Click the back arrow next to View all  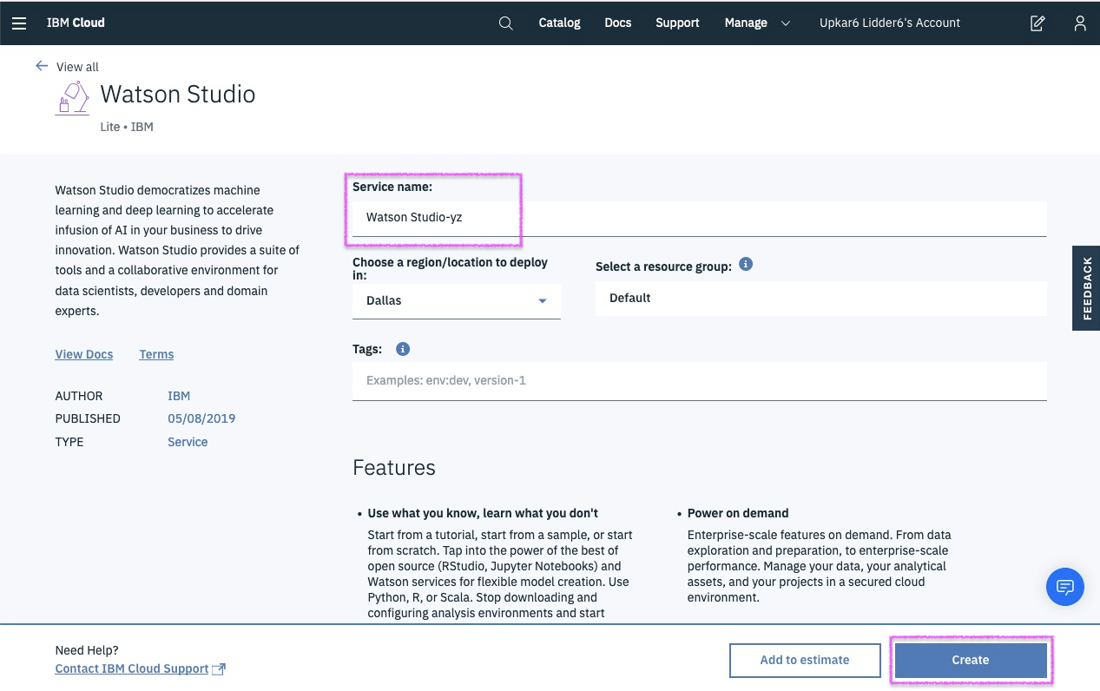[42, 66]
